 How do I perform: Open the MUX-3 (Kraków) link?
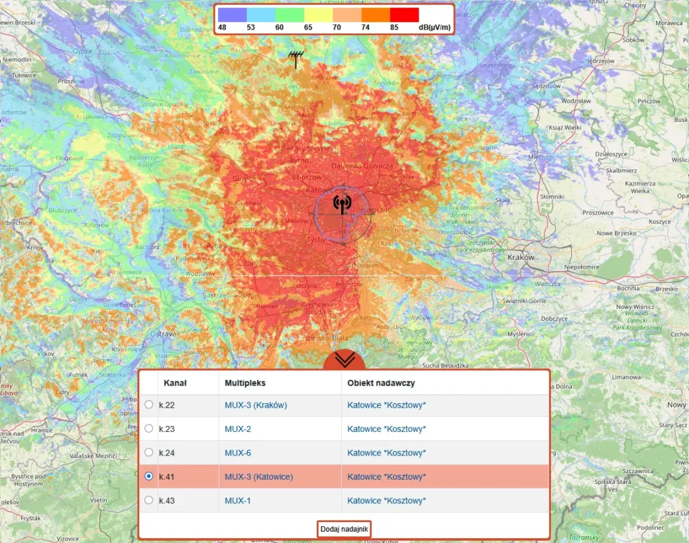tap(256, 405)
